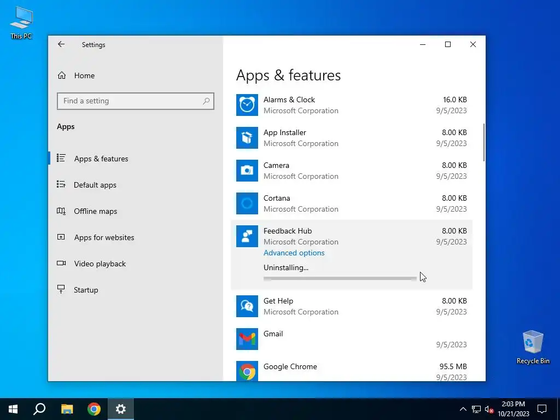Open Offline maps section
This screenshot has width=560, height=420.
pos(136,211)
